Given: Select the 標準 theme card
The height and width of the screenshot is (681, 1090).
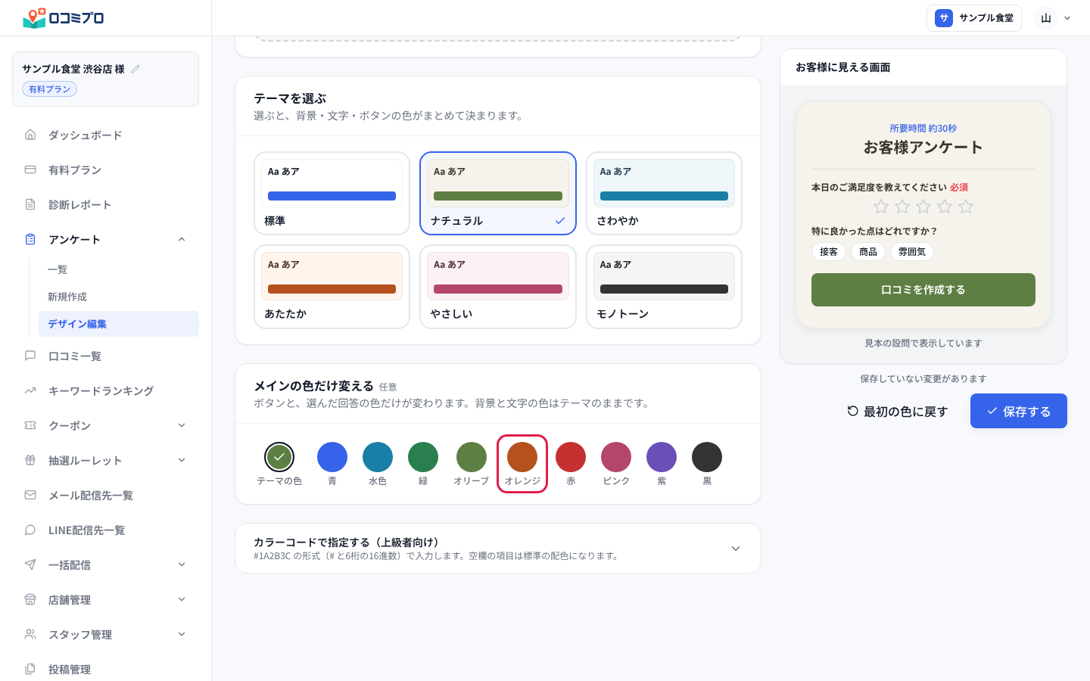Looking at the screenshot, I should (x=332, y=194).
